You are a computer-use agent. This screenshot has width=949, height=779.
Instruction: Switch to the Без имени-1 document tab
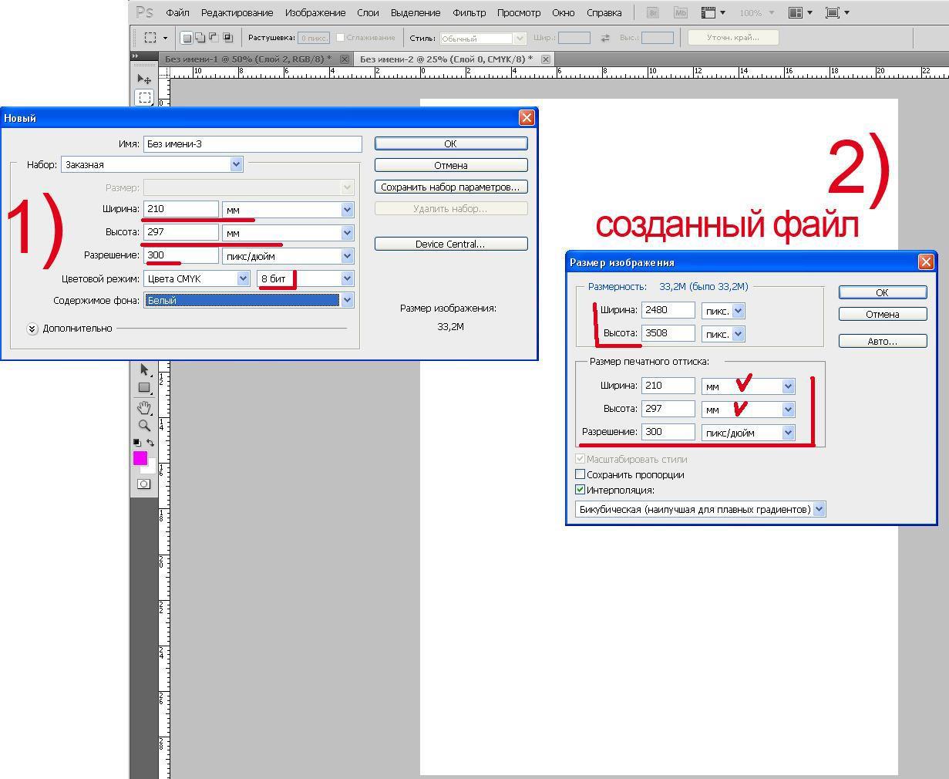(x=247, y=59)
